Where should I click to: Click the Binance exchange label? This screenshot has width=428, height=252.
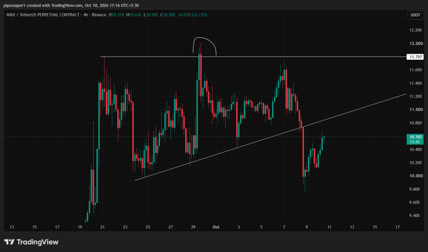click(x=99, y=14)
